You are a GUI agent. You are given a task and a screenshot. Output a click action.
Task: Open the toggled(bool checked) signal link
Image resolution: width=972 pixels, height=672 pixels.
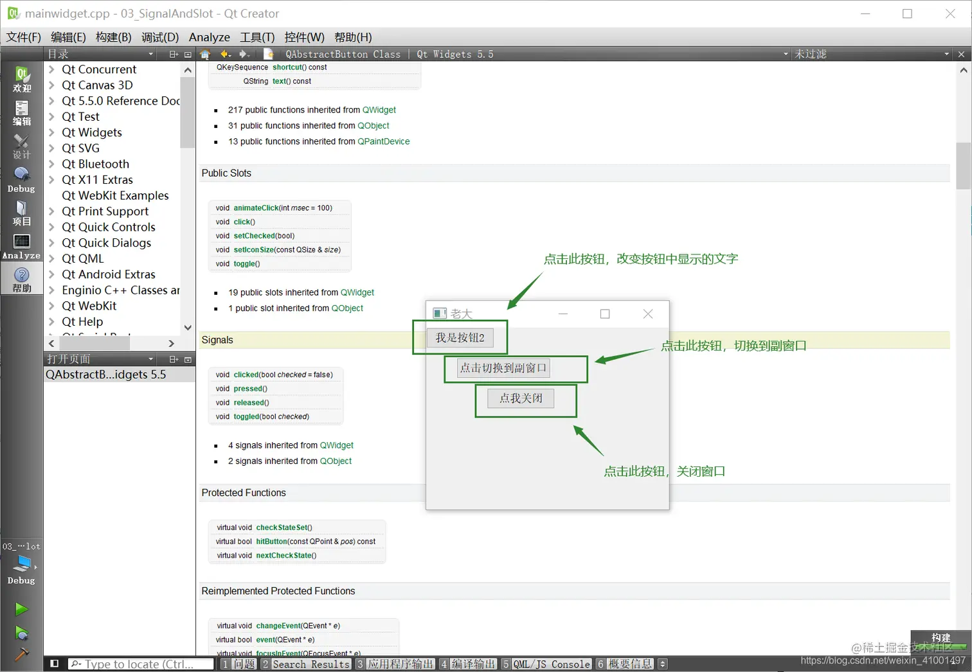tap(246, 417)
